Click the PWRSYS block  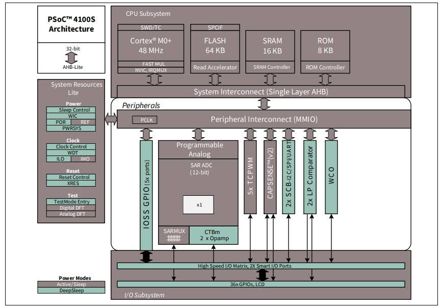(71, 129)
